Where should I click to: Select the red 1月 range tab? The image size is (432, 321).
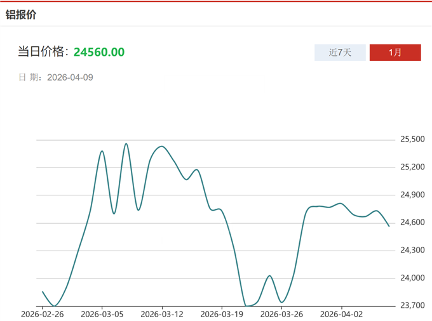pyautogui.click(x=395, y=53)
